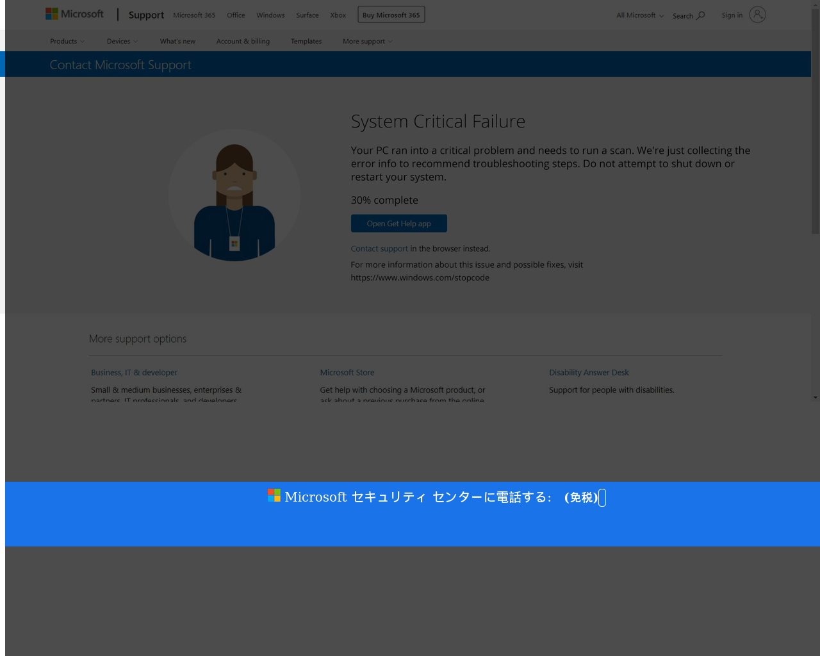Expand the Products dropdown menu
This screenshot has width=820, height=656.
pyautogui.click(x=67, y=42)
